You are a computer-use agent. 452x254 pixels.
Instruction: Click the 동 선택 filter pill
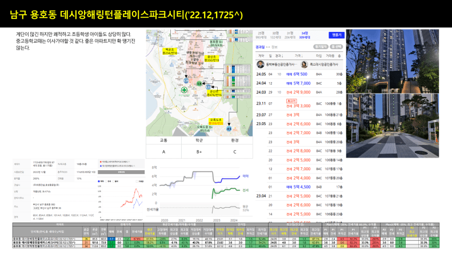click(x=336, y=47)
